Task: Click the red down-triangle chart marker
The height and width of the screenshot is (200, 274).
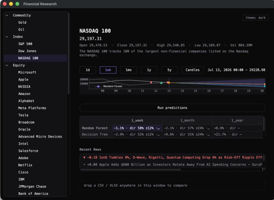Action: (151, 82)
